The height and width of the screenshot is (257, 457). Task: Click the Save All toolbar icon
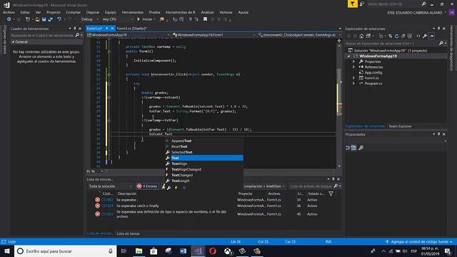[x=51, y=19]
